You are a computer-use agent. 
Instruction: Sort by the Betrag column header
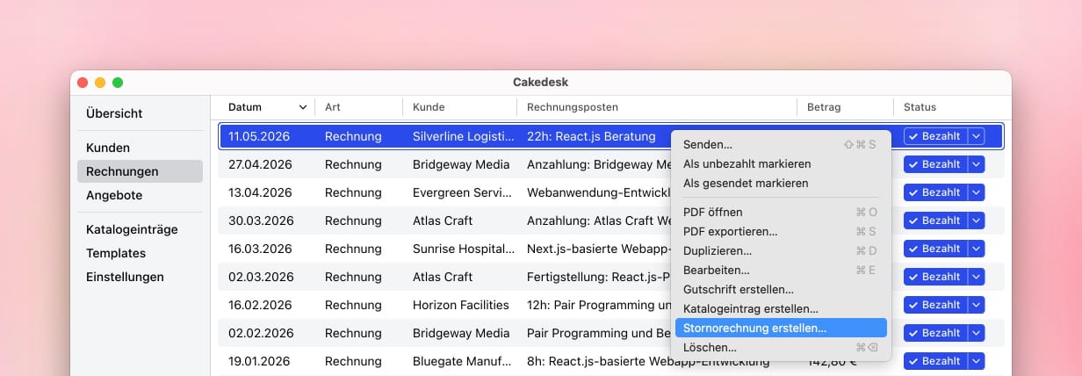pyautogui.click(x=846, y=107)
